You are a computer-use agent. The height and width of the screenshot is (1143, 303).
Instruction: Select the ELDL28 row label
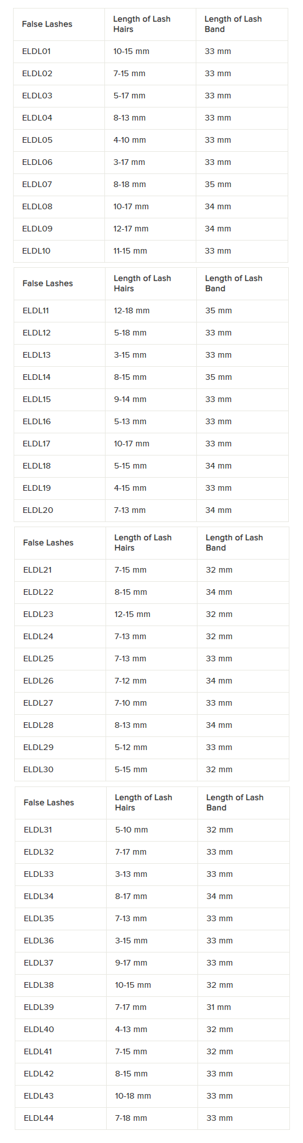pyautogui.click(x=39, y=725)
